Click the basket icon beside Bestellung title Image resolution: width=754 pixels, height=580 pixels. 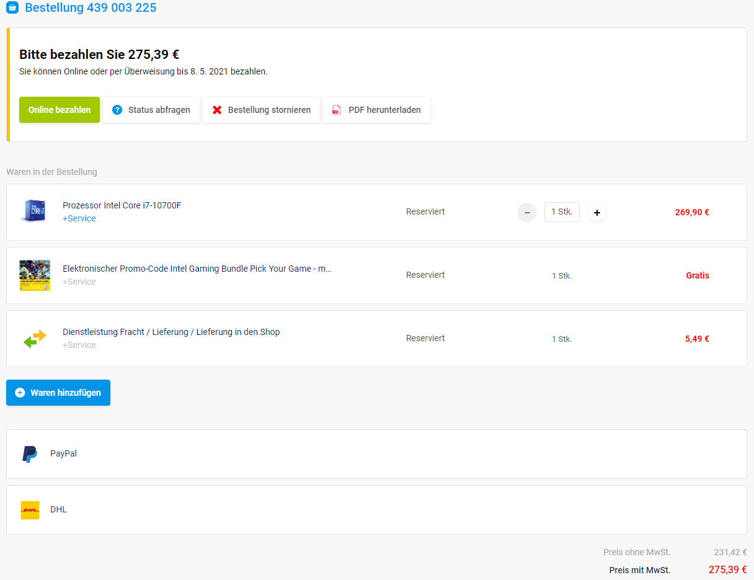click(12, 7)
